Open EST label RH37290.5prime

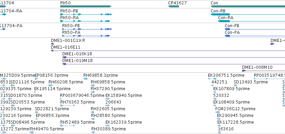(108, 89)
